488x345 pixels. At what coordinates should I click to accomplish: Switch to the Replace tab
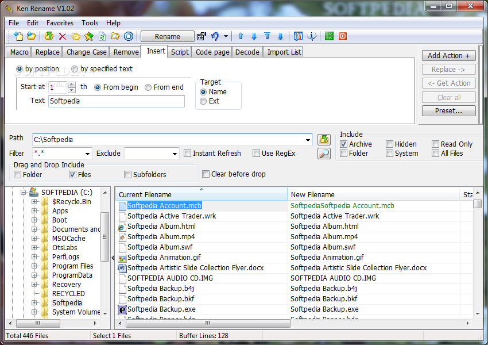click(x=47, y=52)
